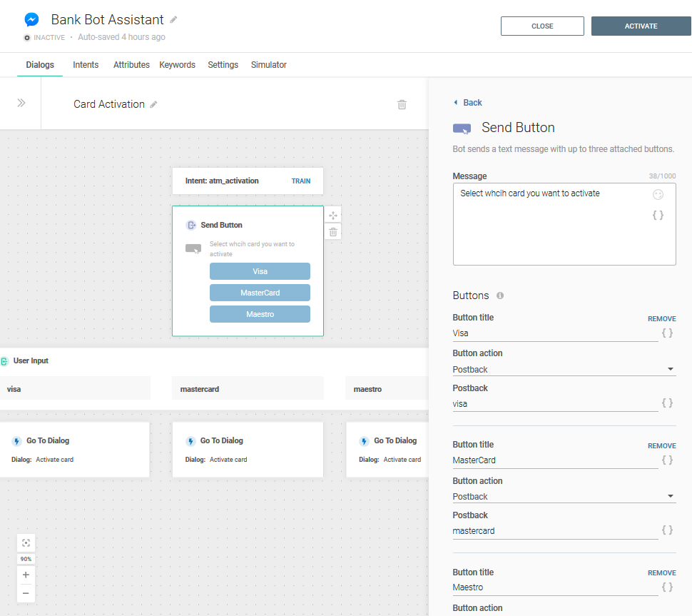The height and width of the screenshot is (616, 692).
Task: Open emoji picker in Message box
Action: 658,195
